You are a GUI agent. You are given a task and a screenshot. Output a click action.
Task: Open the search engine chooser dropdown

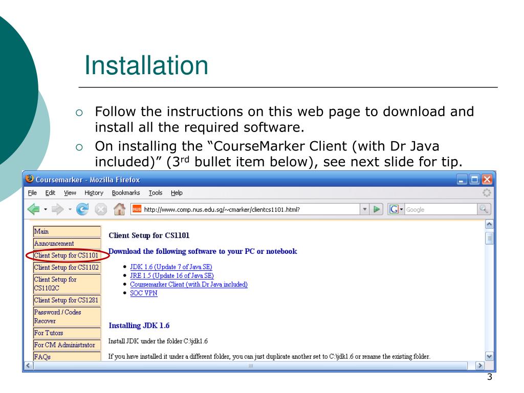(401, 209)
